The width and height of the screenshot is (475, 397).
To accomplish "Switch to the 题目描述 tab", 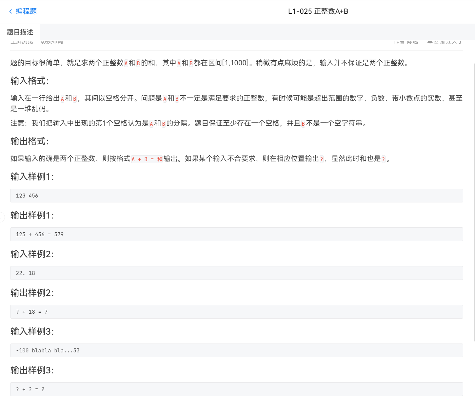I will [19, 32].
